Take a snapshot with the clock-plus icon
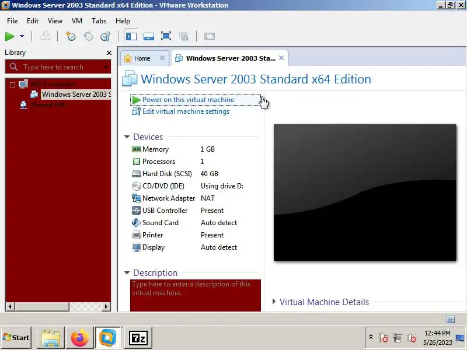 coord(71,36)
